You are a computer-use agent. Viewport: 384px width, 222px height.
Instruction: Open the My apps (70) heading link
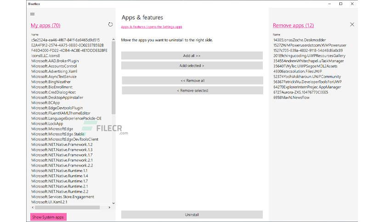45,25
